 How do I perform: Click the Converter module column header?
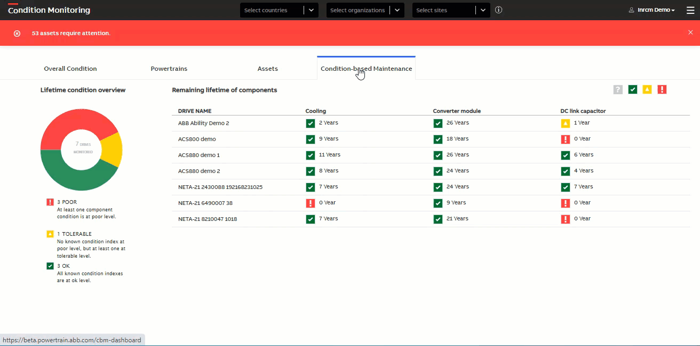coord(457,111)
